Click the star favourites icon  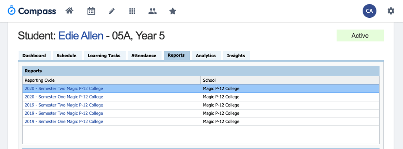click(173, 11)
